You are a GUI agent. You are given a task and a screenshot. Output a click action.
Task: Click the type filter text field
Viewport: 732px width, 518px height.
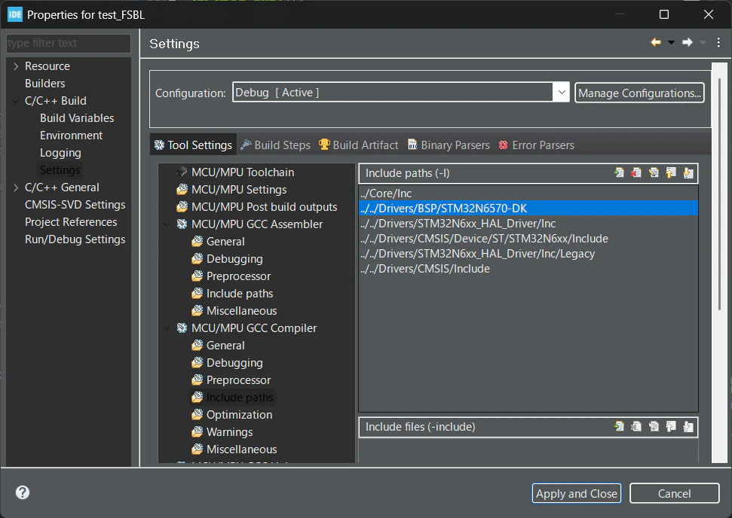(69, 43)
